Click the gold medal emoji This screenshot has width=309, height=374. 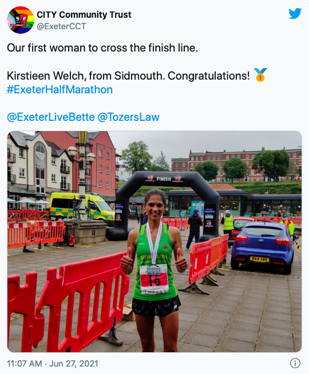pyautogui.click(x=260, y=75)
